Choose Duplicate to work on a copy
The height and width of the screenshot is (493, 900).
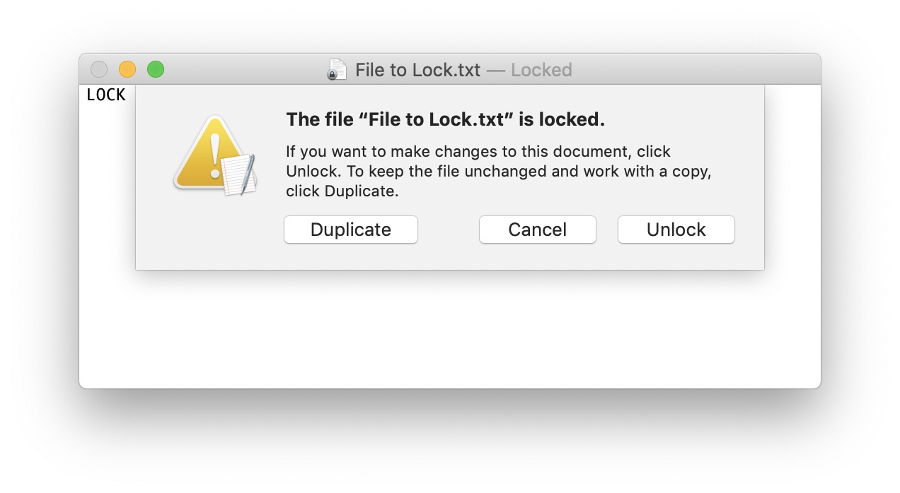pyautogui.click(x=350, y=230)
